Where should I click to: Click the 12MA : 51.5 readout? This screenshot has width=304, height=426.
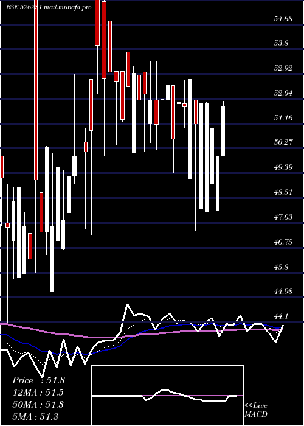coord(38,393)
